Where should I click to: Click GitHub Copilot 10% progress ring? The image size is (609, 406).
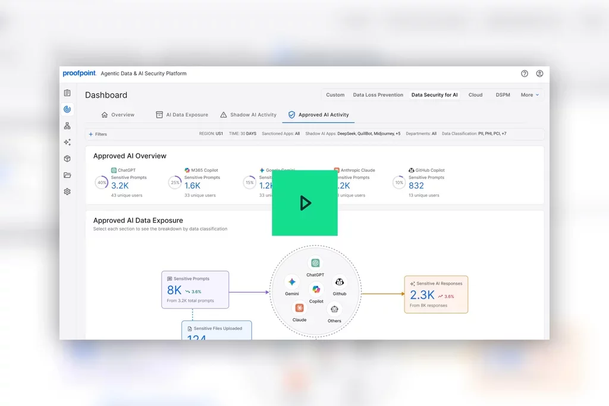(399, 182)
